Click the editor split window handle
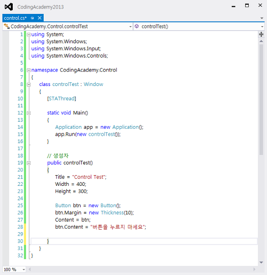The height and width of the screenshot is (275, 267). coord(261,34)
